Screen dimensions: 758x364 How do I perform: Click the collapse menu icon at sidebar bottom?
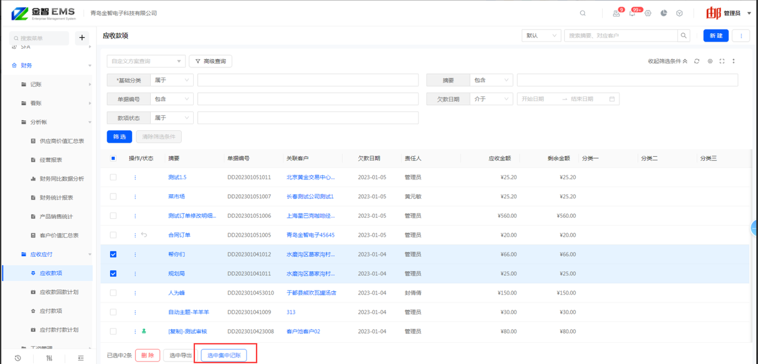(x=81, y=358)
